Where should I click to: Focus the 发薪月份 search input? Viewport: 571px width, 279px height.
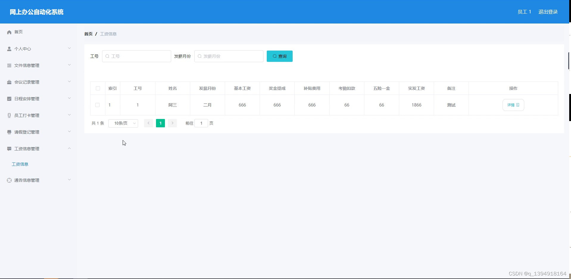coord(229,56)
